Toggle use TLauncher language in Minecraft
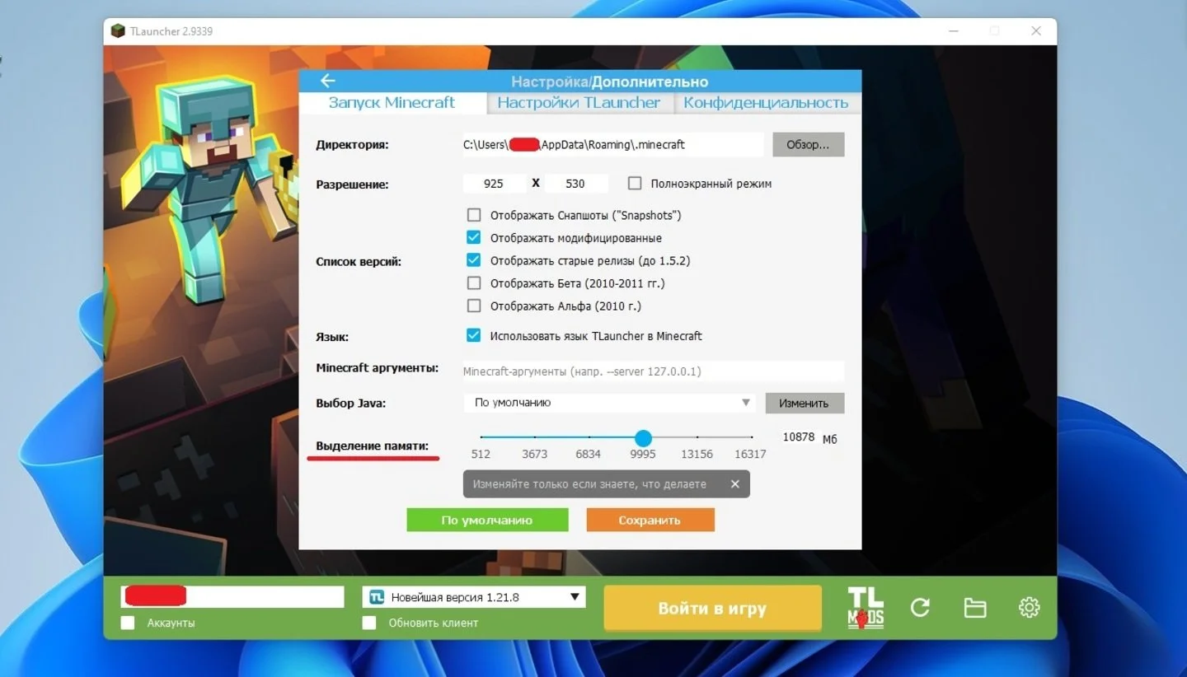Screen dimensions: 1187x677 tap(474, 336)
